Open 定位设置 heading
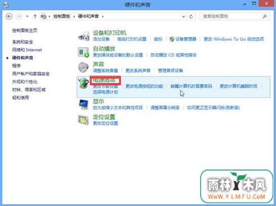 tap(104, 117)
